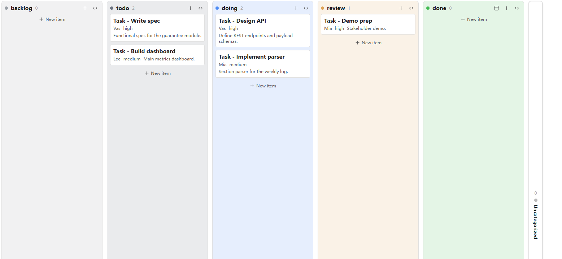Click 'Stakeholder demo.' description text
The image size is (562, 259).
point(366,28)
